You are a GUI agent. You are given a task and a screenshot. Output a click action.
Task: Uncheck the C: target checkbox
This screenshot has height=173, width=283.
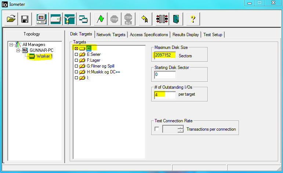(76, 49)
